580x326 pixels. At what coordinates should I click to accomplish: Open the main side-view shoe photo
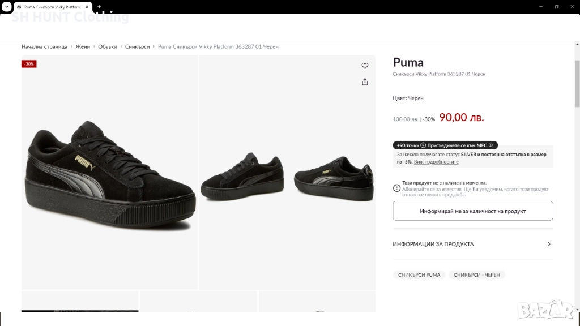(x=110, y=173)
